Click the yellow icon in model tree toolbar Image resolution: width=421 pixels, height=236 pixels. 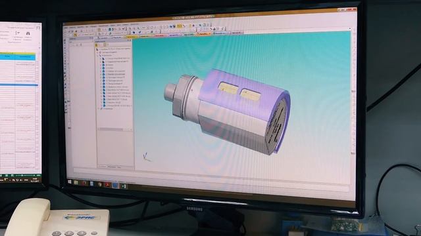click(x=97, y=45)
